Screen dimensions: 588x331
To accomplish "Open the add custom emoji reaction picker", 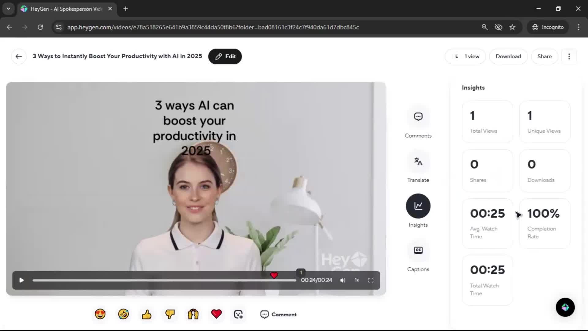I will point(238,314).
